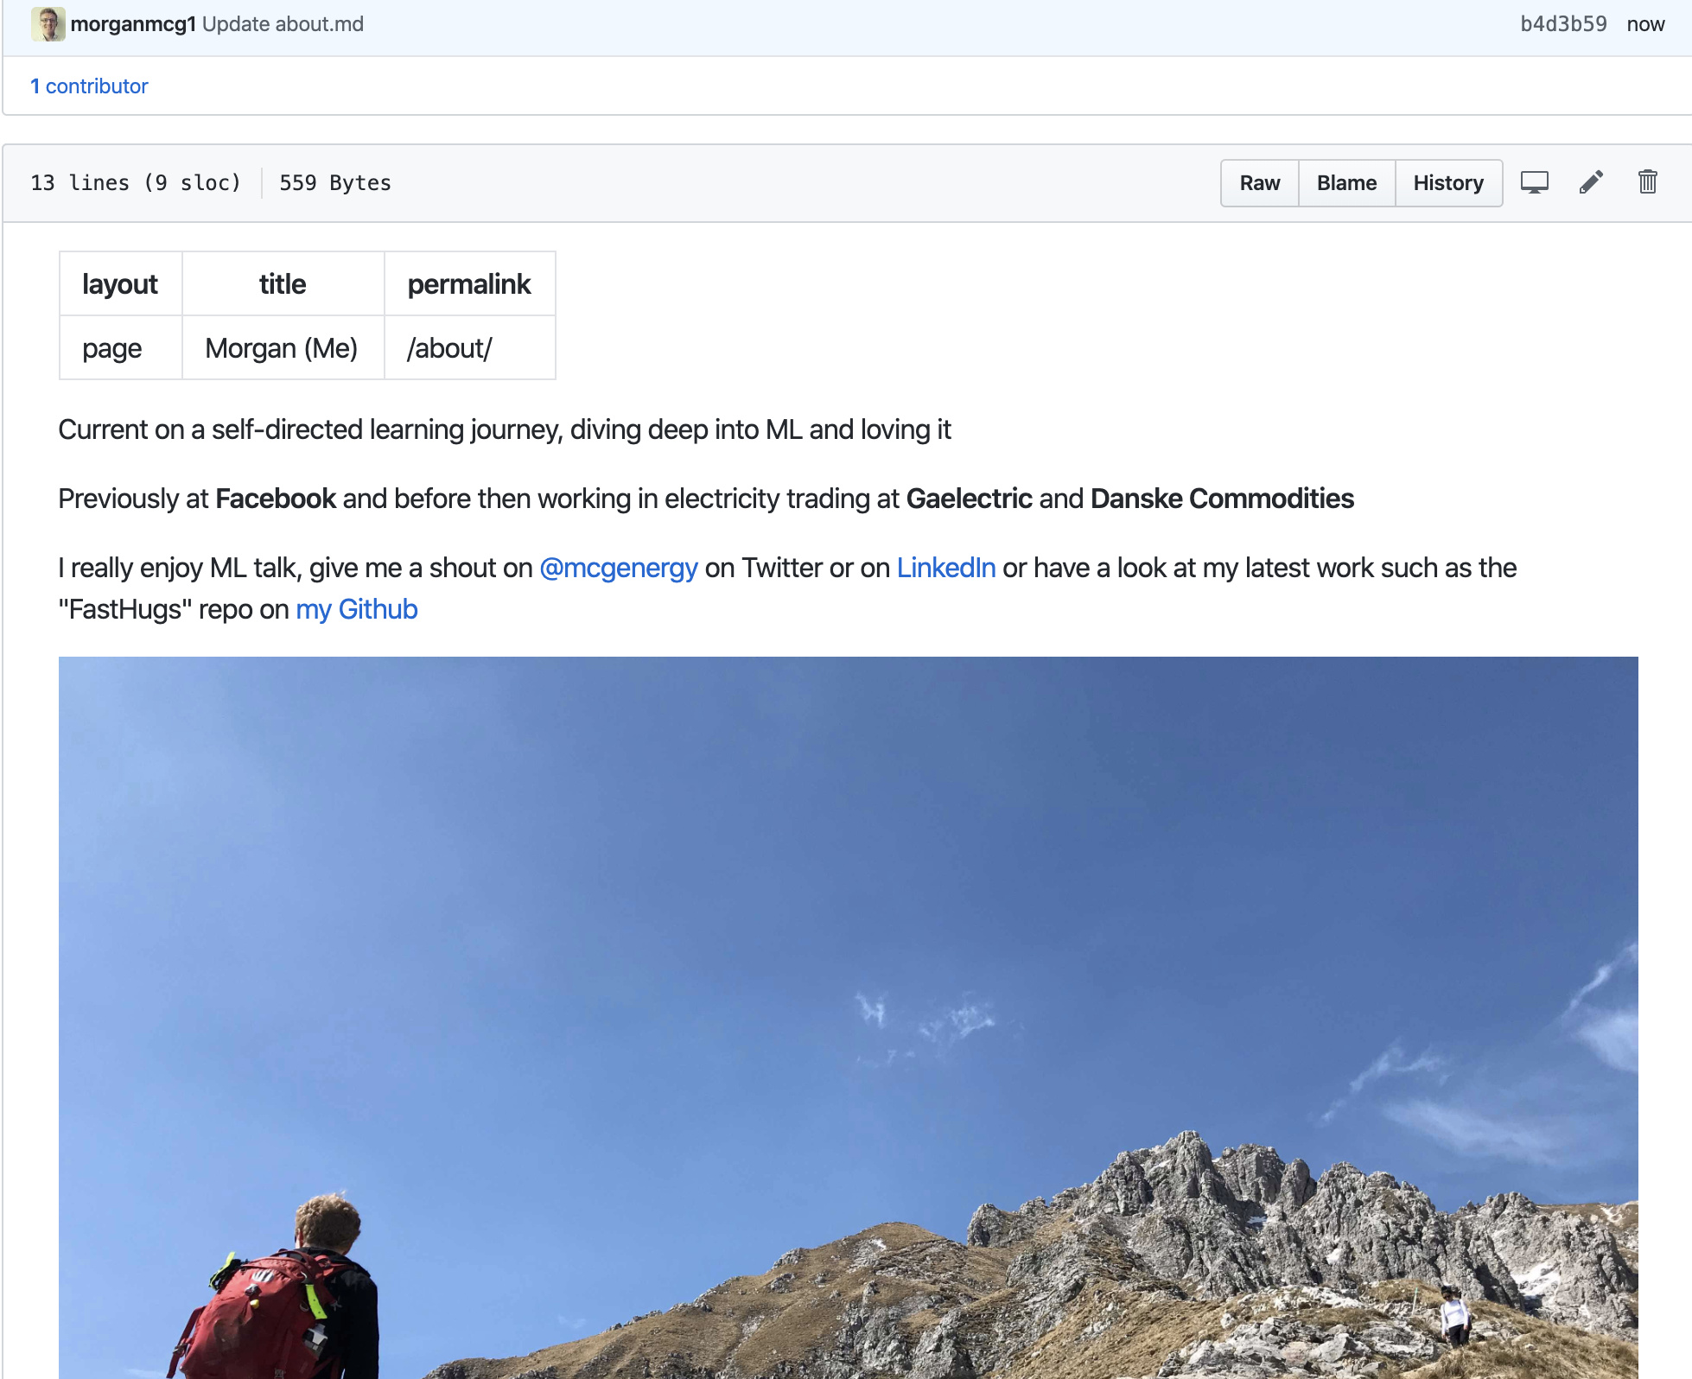Open the LinkedIn link

tap(946, 568)
